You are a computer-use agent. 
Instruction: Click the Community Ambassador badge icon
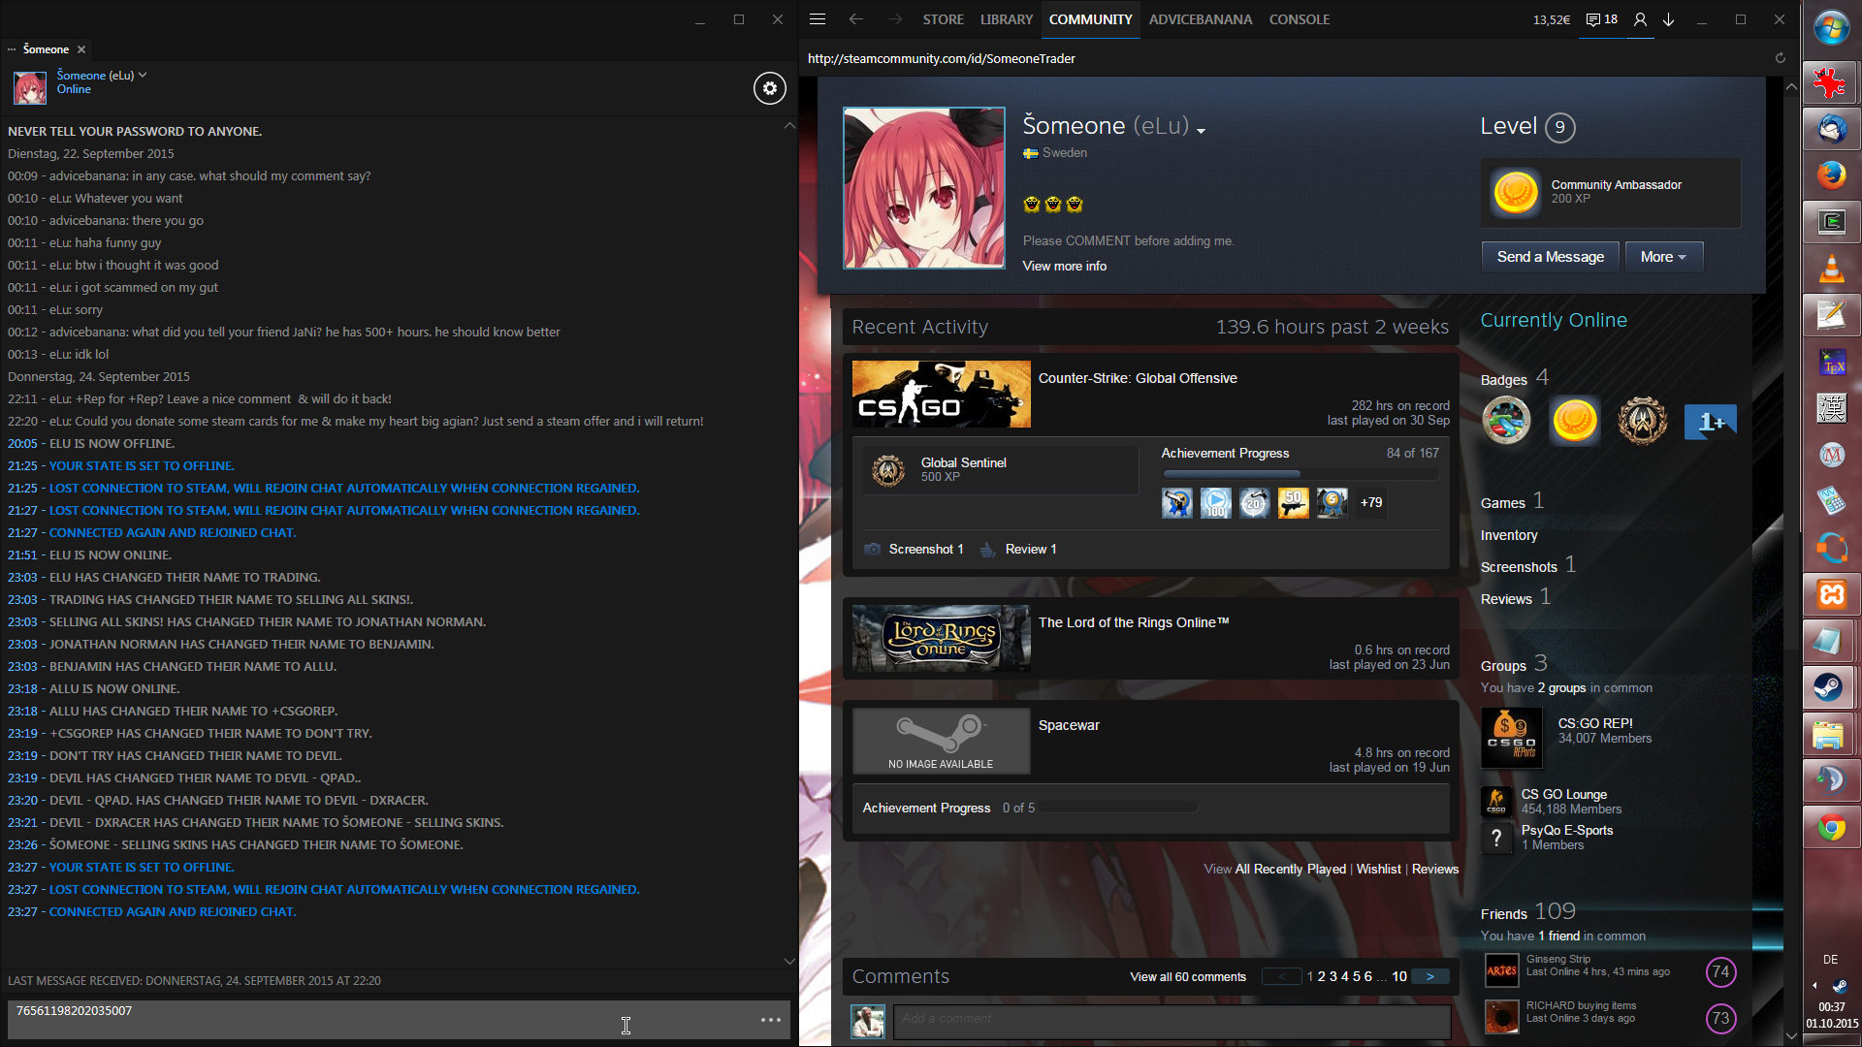[x=1515, y=192]
